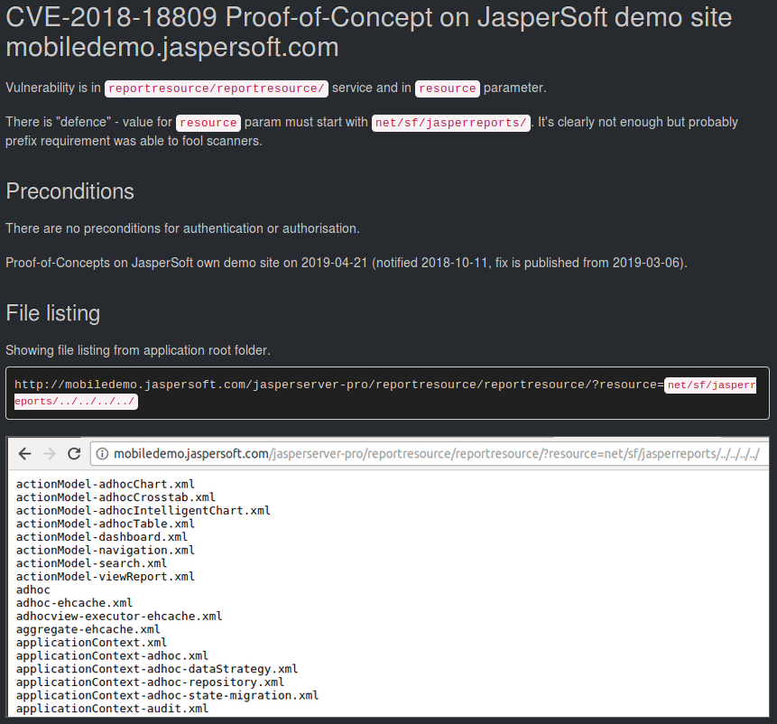Click 'adhocview-executor-ehcache.xml' entry
This screenshot has height=724, width=777.
tap(119, 616)
